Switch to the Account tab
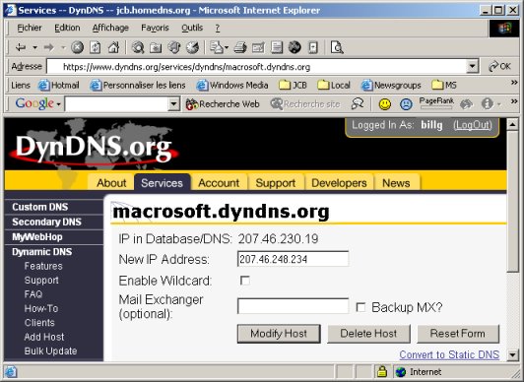Screen dimensions: 524x382 click(219, 183)
